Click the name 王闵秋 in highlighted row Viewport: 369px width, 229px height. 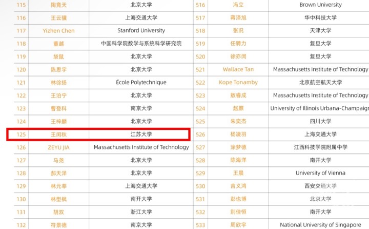(x=58, y=135)
